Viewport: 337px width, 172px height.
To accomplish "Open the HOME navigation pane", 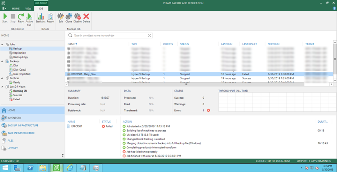I will (32, 110).
